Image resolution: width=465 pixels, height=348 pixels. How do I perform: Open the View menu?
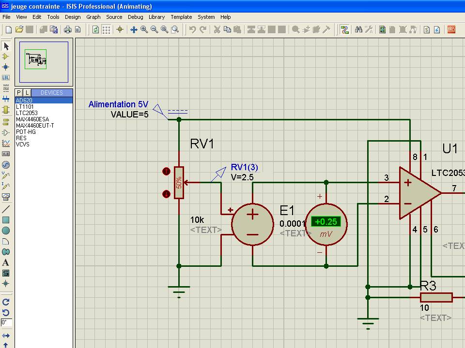pos(21,17)
